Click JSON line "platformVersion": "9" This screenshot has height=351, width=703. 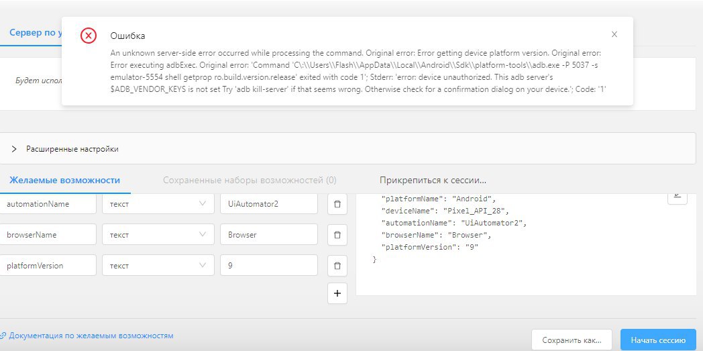[x=429, y=247]
